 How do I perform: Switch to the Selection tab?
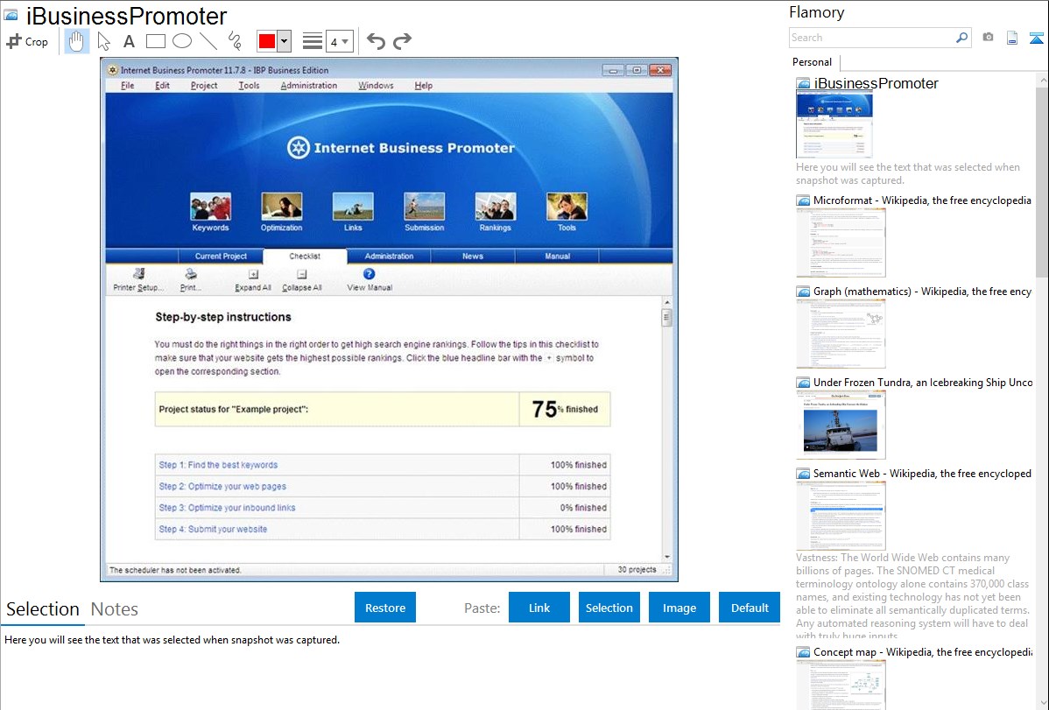tap(43, 609)
